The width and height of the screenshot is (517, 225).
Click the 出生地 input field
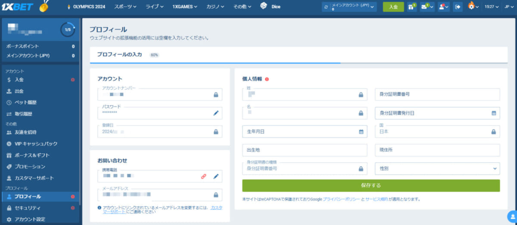pyautogui.click(x=305, y=150)
